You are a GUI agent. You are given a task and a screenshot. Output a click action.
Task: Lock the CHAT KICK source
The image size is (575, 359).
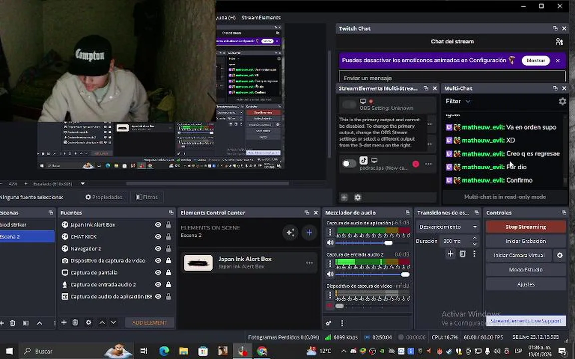[168, 237]
